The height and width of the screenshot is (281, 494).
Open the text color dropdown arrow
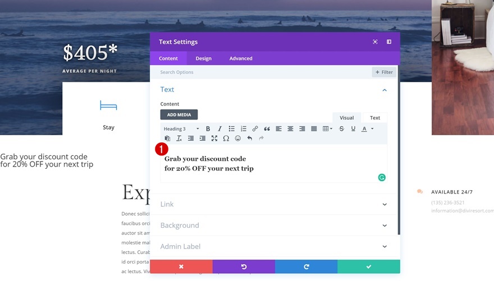tap(372, 128)
